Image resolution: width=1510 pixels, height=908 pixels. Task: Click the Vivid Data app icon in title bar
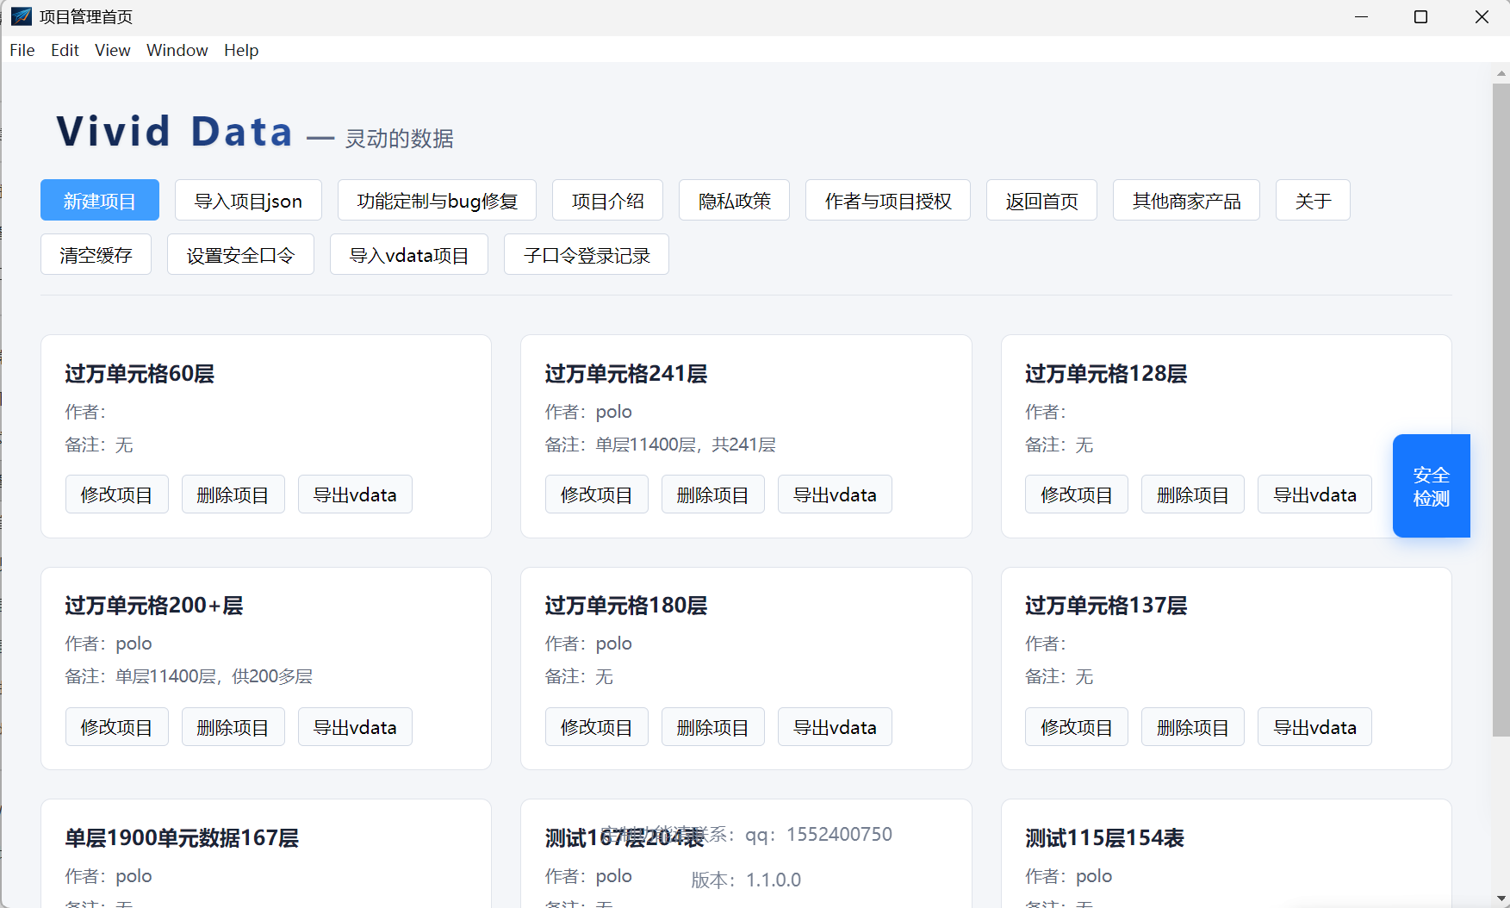pyautogui.click(x=22, y=16)
